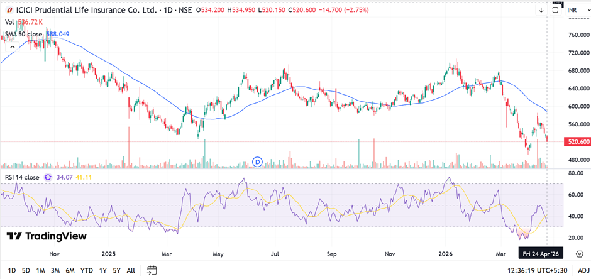
Task: Open the go to date calendar icon
Action: coord(152,270)
